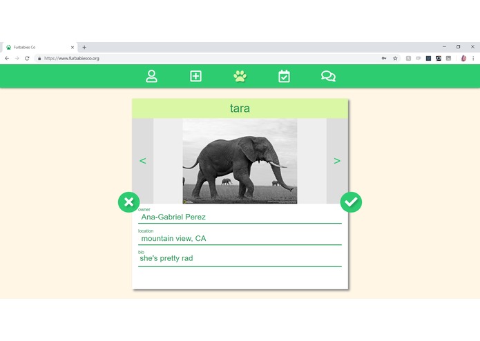Click the pet name heading tara

[240, 108]
